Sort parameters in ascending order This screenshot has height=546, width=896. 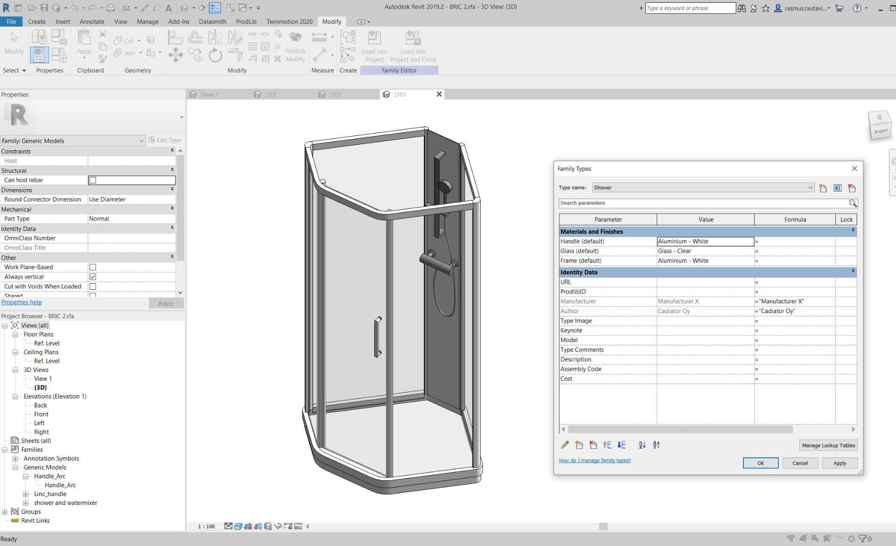(642, 445)
